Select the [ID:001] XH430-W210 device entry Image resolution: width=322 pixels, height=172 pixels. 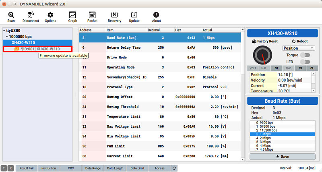click(x=37, y=49)
